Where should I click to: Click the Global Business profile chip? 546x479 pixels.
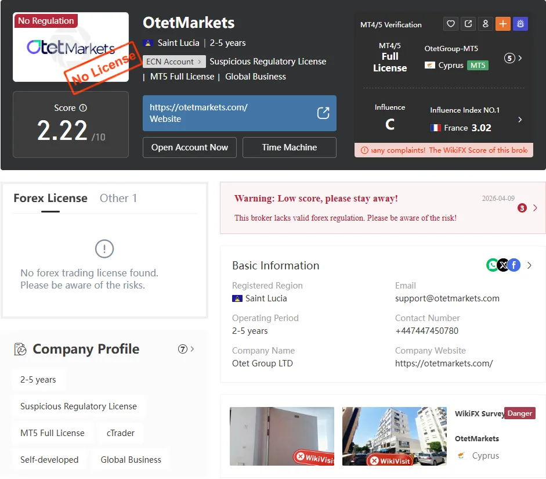(131, 460)
